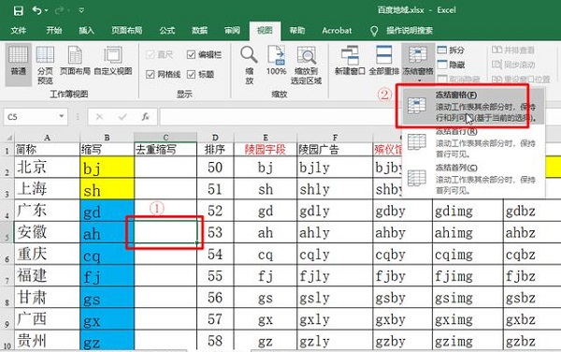Toggle the 编辑栏 checkbox

tap(191, 54)
